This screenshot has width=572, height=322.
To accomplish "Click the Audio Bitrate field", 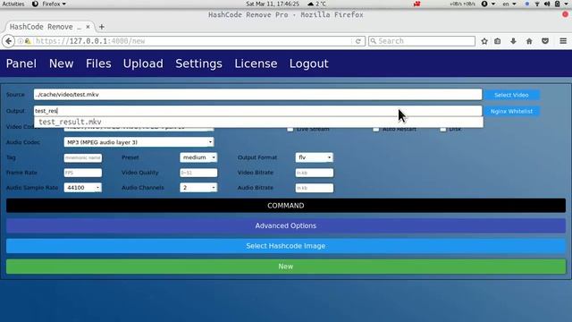I will point(314,188).
